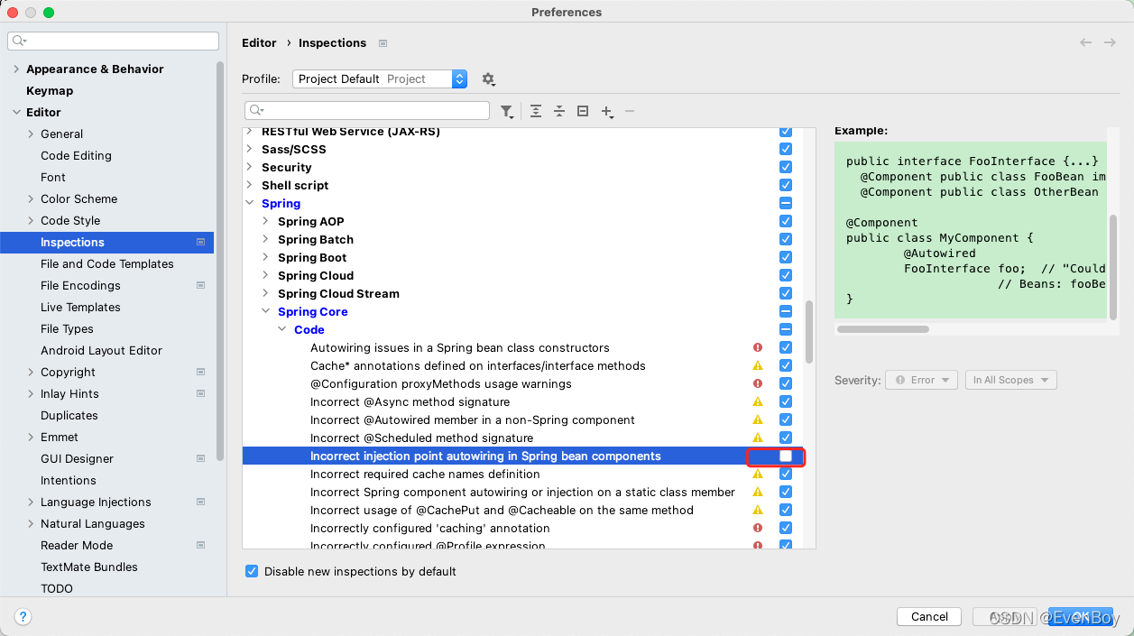
Task: Select the Incorrect @Async method signature inspection
Action: [410, 401]
